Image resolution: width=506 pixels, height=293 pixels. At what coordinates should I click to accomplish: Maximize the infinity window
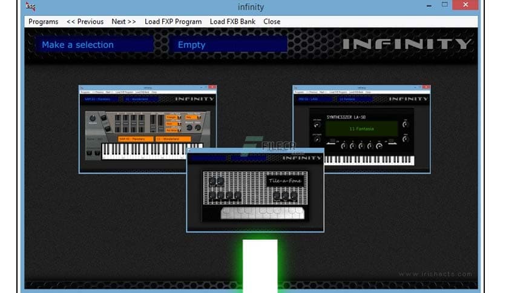(x=445, y=5)
